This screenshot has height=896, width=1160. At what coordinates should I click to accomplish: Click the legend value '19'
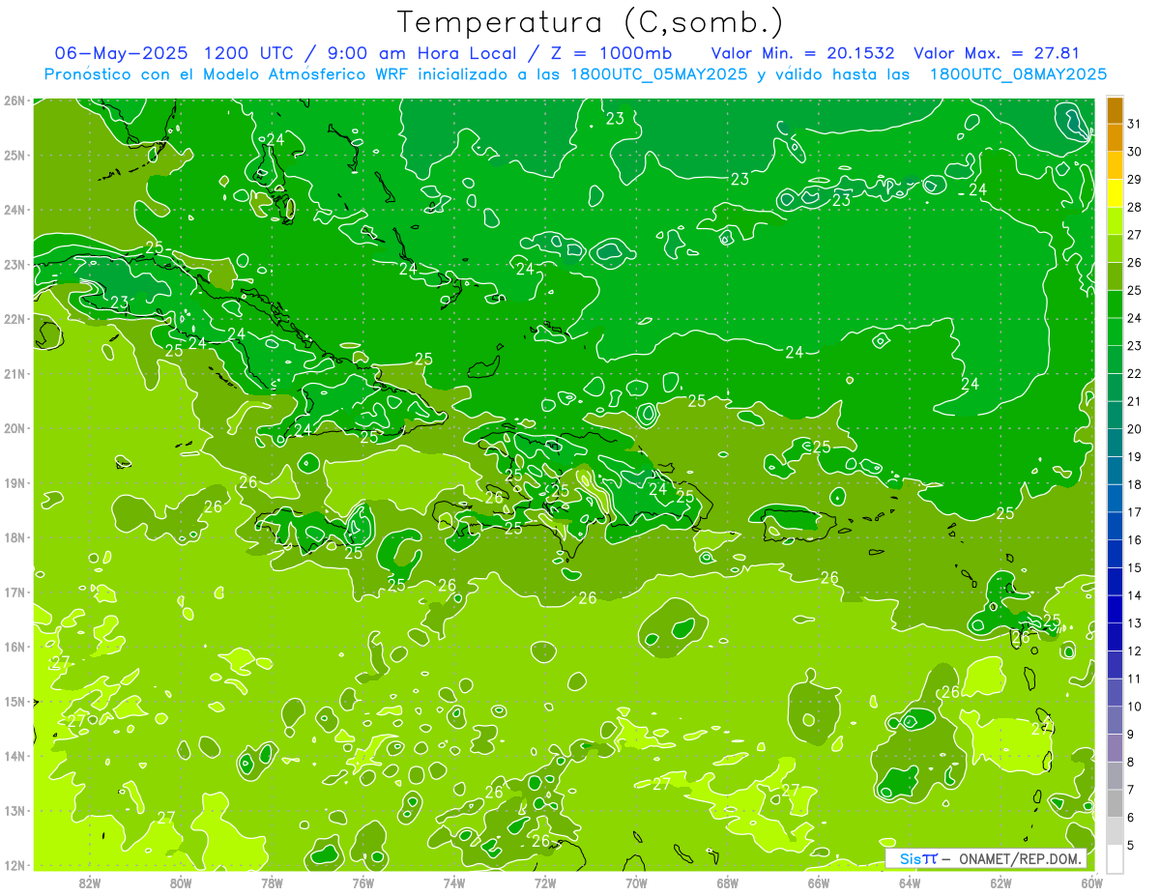[1134, 456]
